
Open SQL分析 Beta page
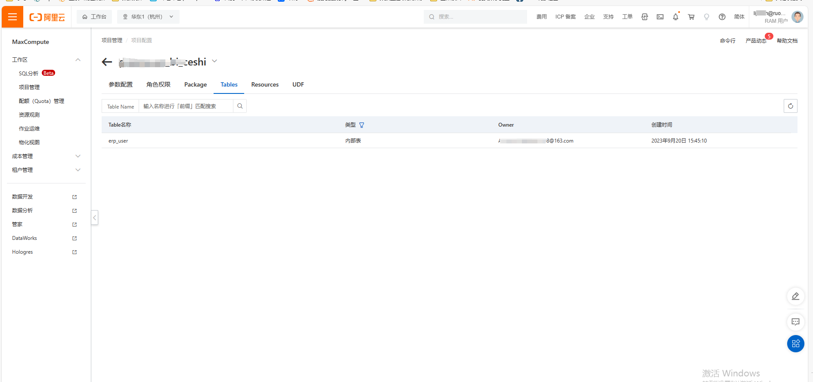point(37,73)
